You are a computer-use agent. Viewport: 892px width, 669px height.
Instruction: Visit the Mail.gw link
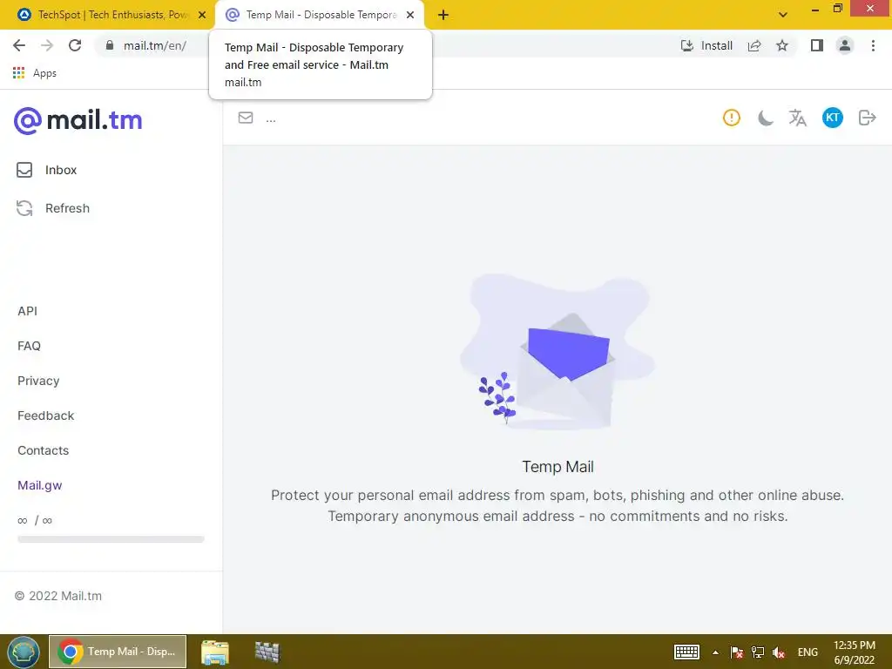(x=40, y=485)
